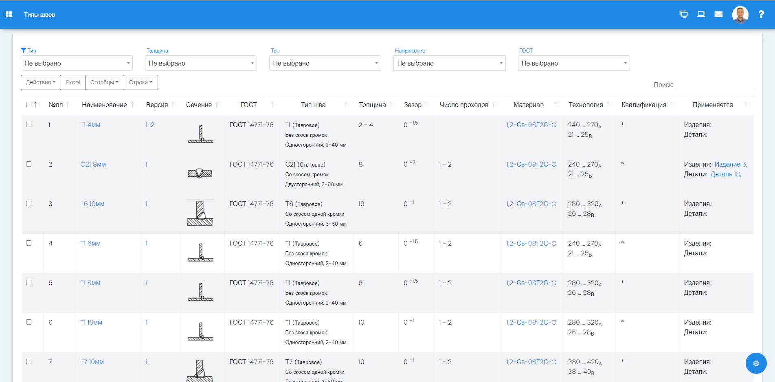Open the monitors icon in the top bar
This screenshot has height=382, width=775.
[683, 14]
